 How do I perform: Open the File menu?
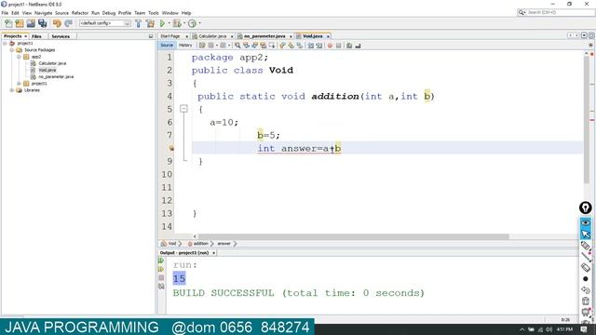click(5, 13)
